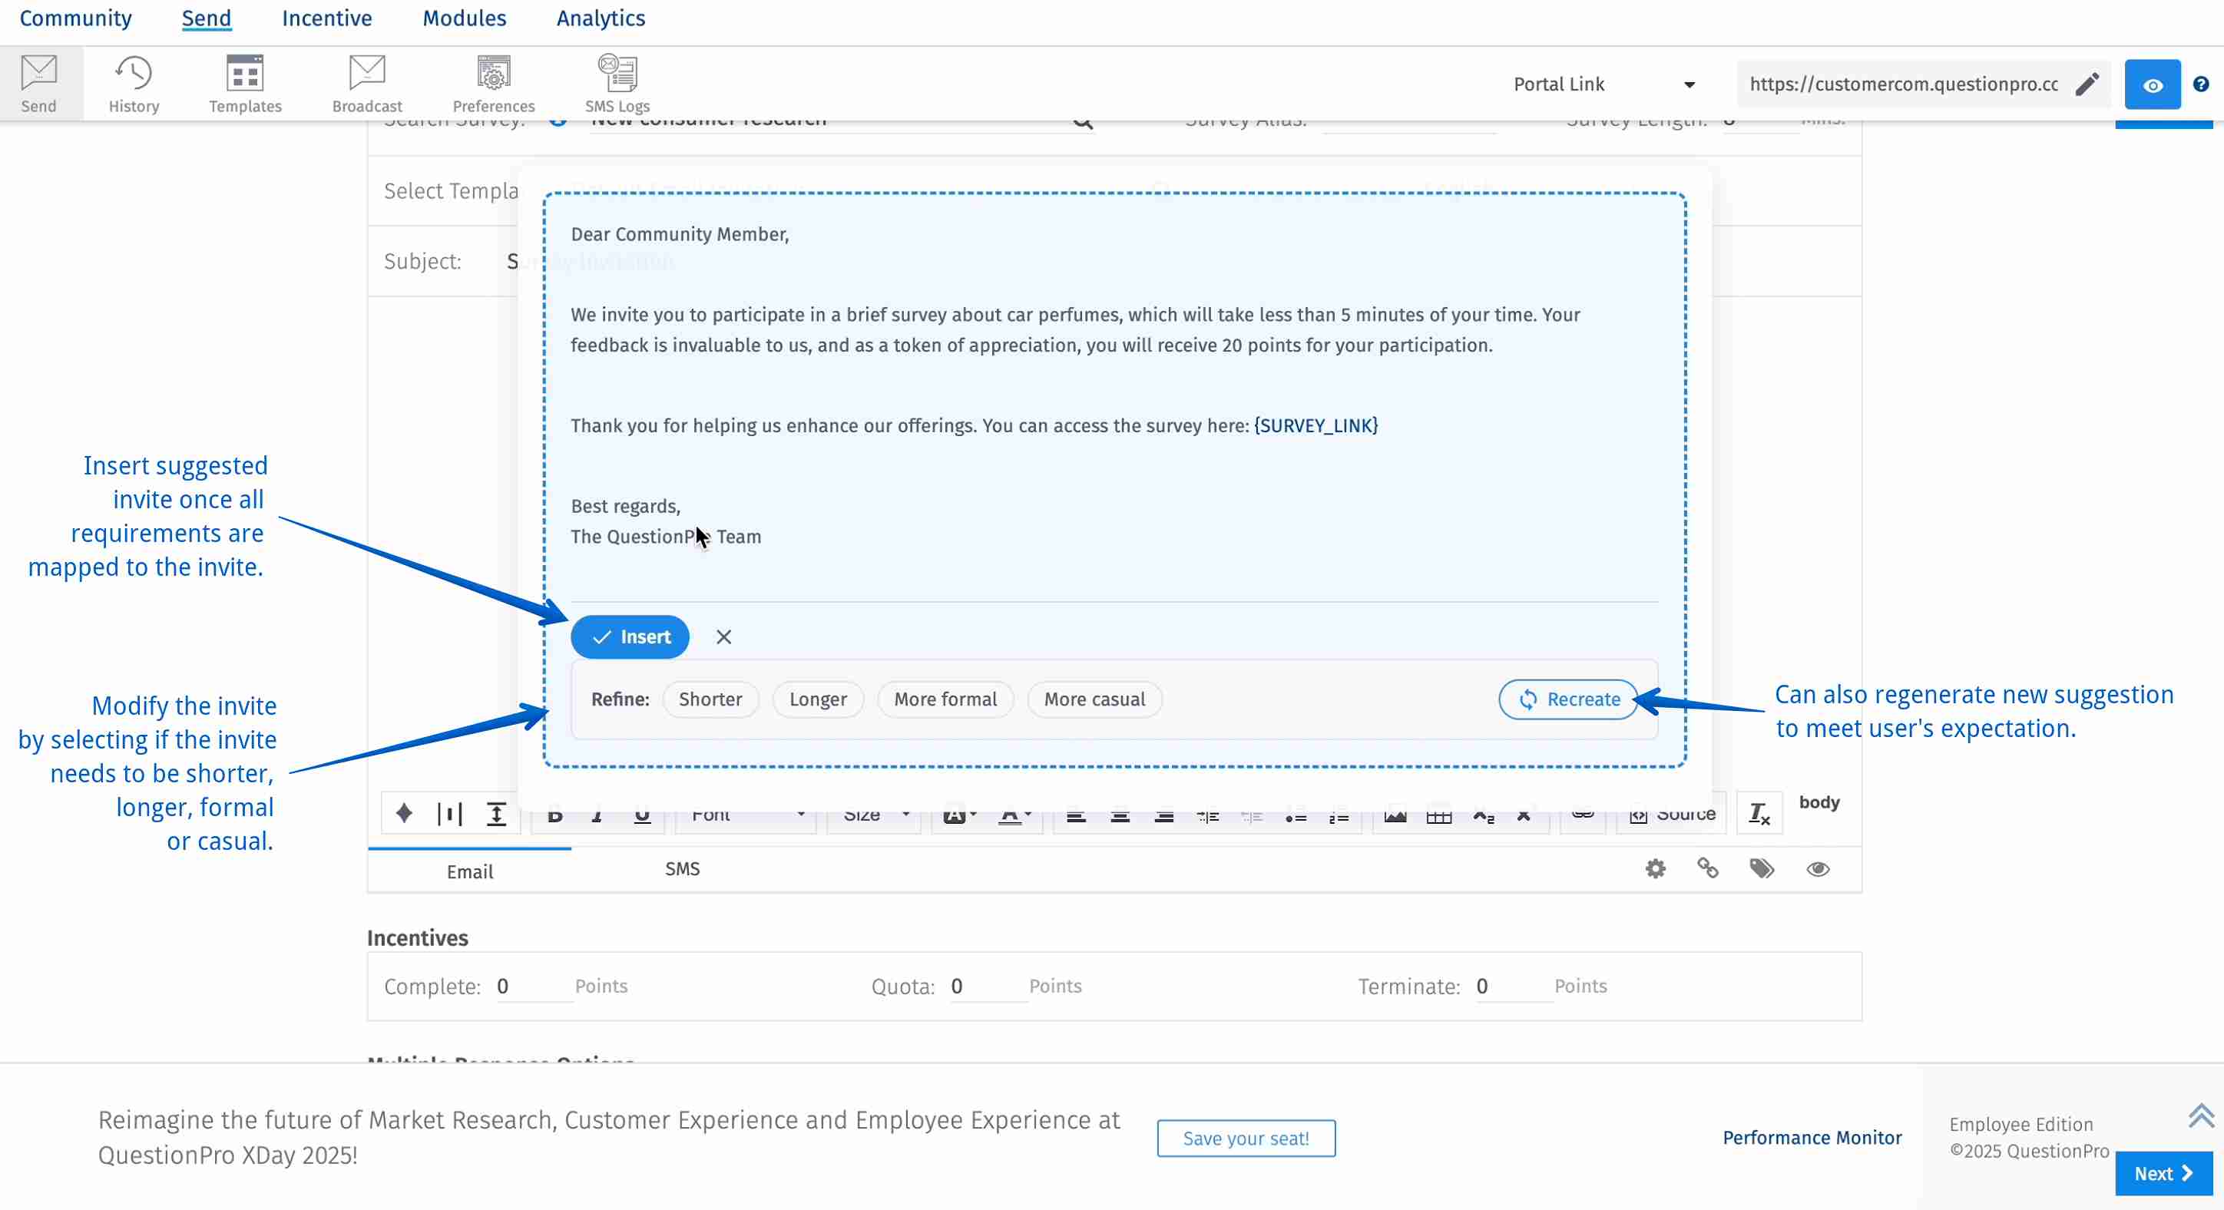
Task: Click the remove format icon
Action: 1759,814
